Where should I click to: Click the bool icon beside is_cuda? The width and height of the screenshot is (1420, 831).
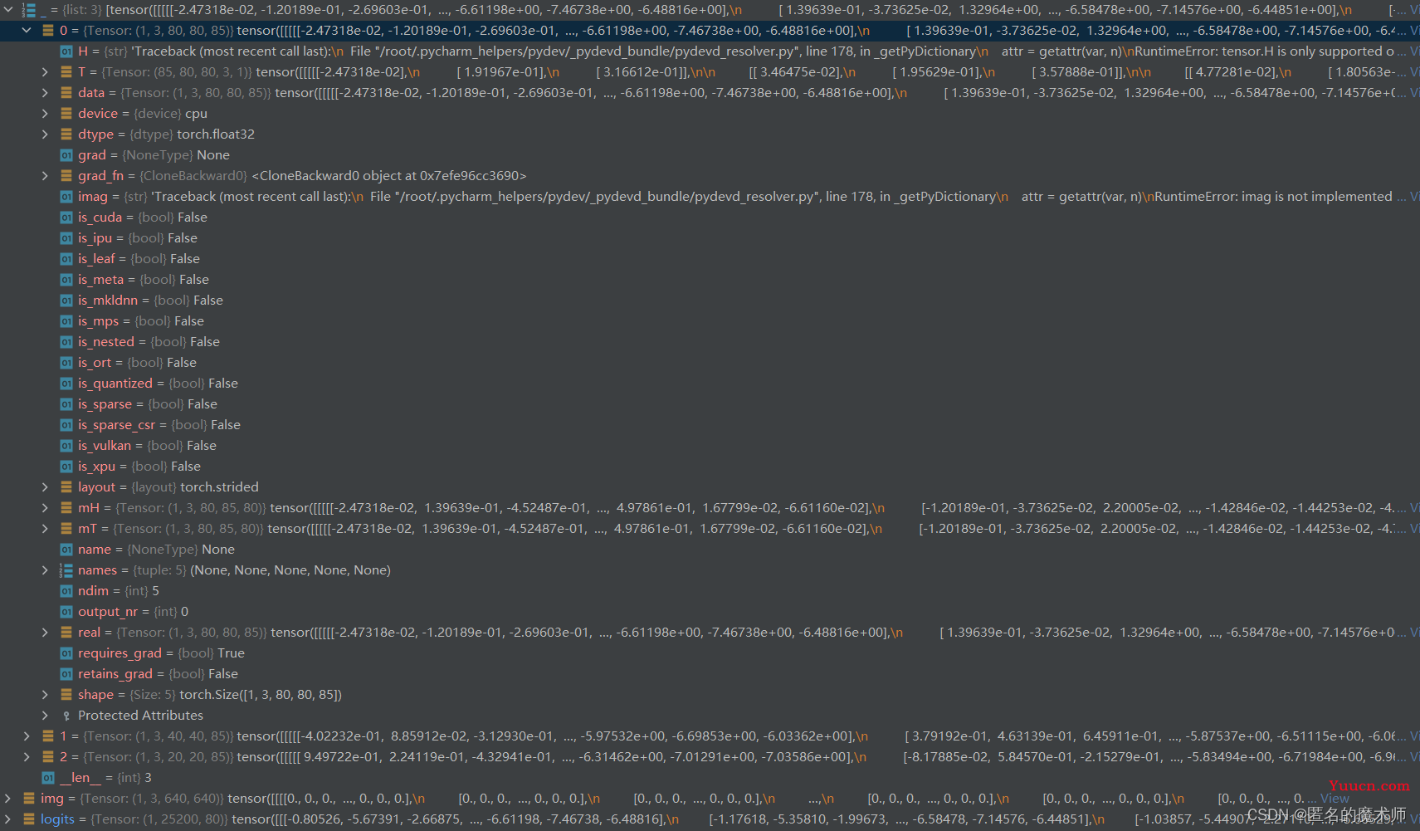66,218
